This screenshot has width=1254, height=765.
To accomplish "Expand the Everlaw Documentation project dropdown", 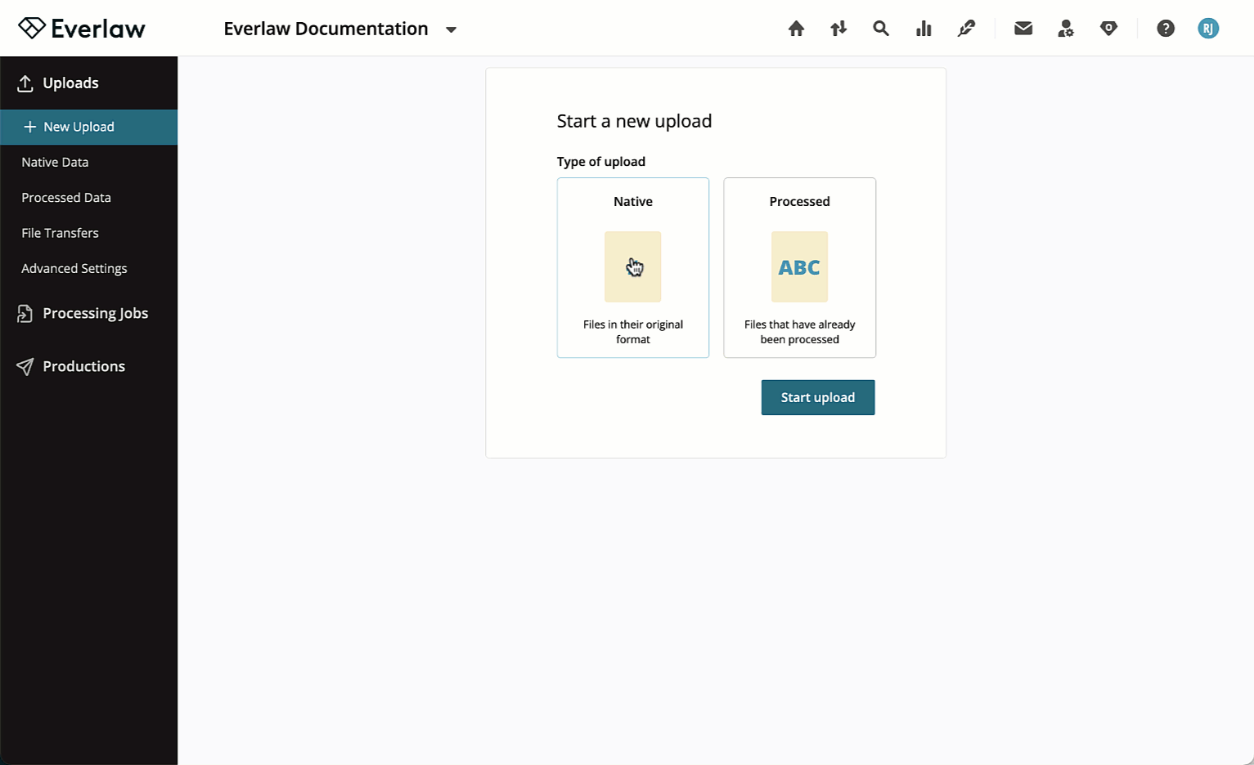I will 451,29.
